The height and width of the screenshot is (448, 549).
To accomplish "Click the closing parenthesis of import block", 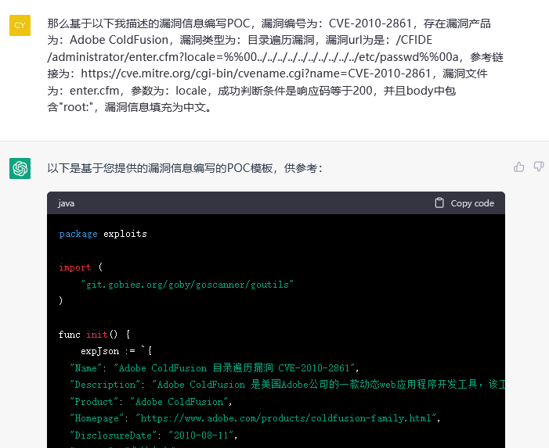I will (x=61, y=300).
